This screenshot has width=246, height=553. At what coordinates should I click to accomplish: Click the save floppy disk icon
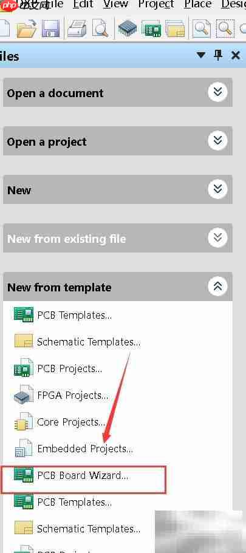tap(50, 28)
